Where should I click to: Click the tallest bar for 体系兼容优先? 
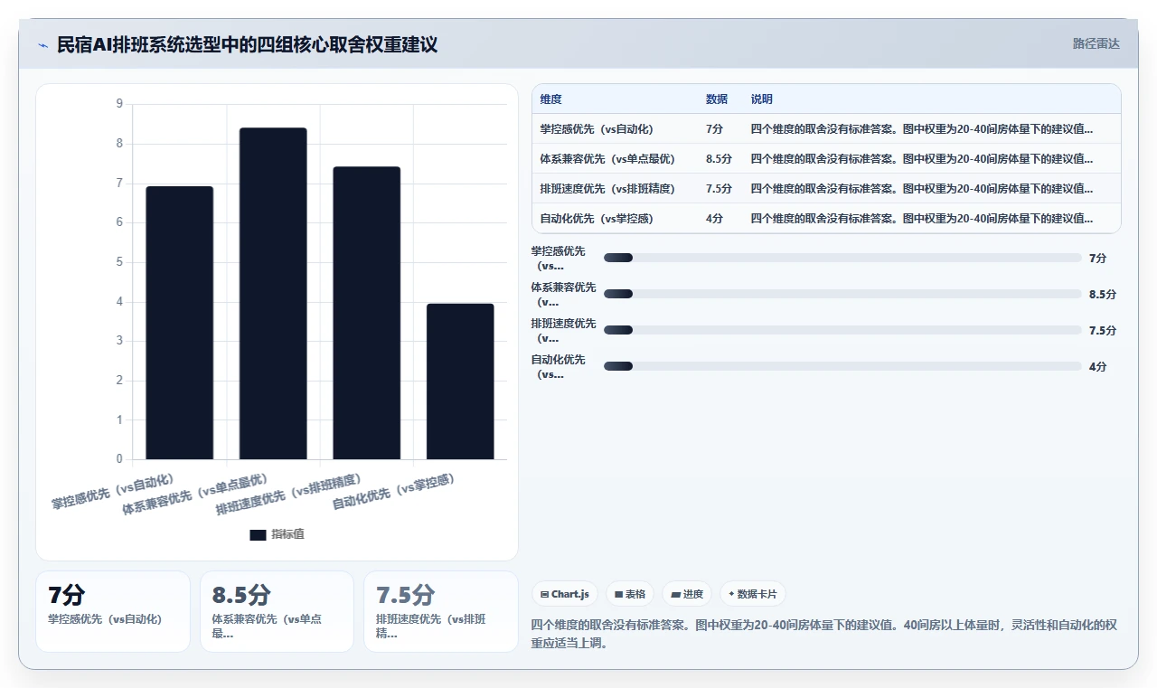coord(273,294)
